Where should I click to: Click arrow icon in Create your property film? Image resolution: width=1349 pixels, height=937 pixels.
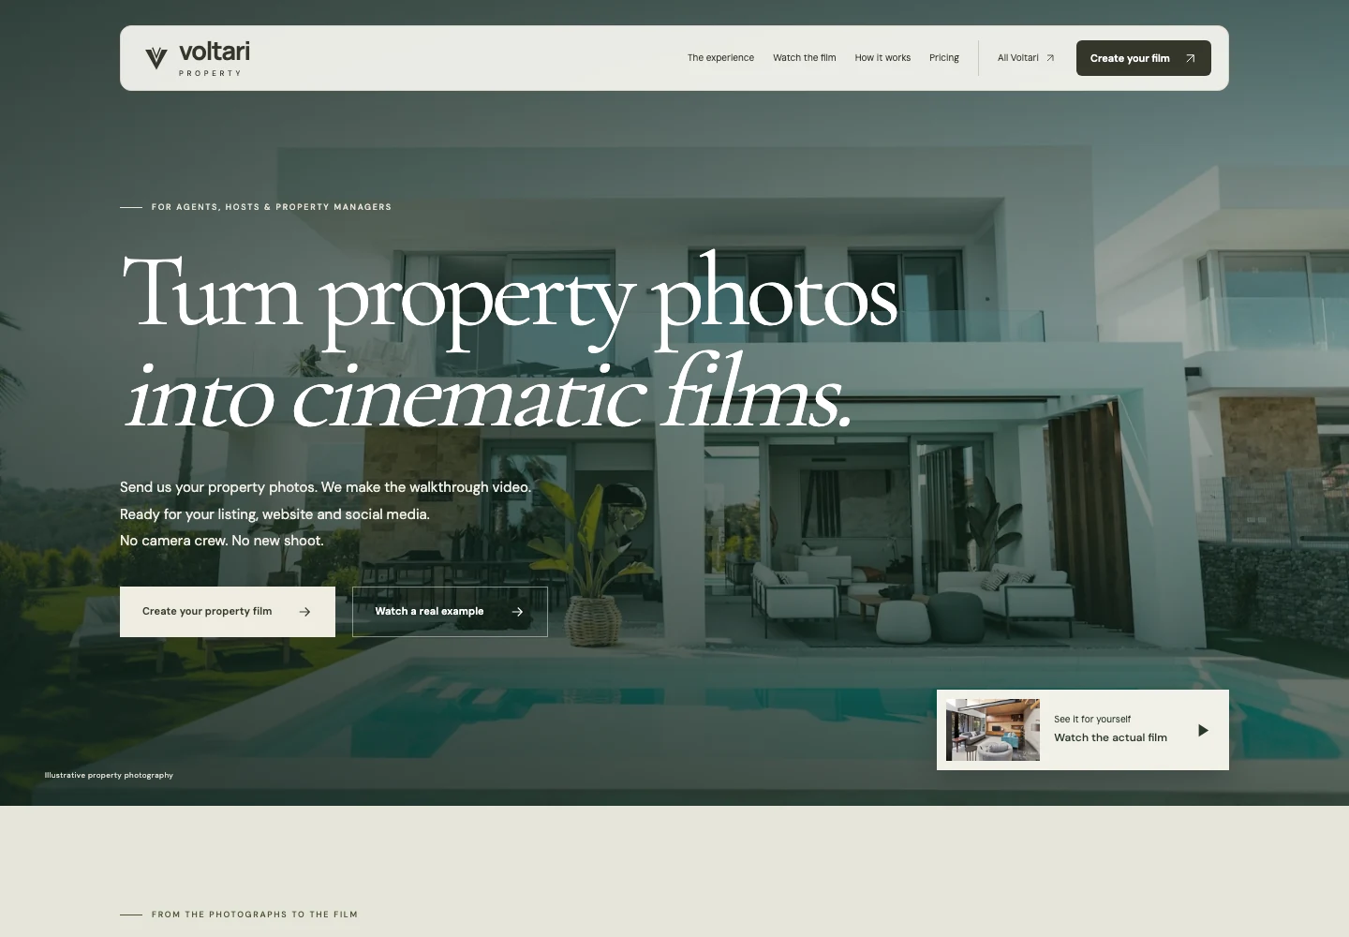click(304, 612)
